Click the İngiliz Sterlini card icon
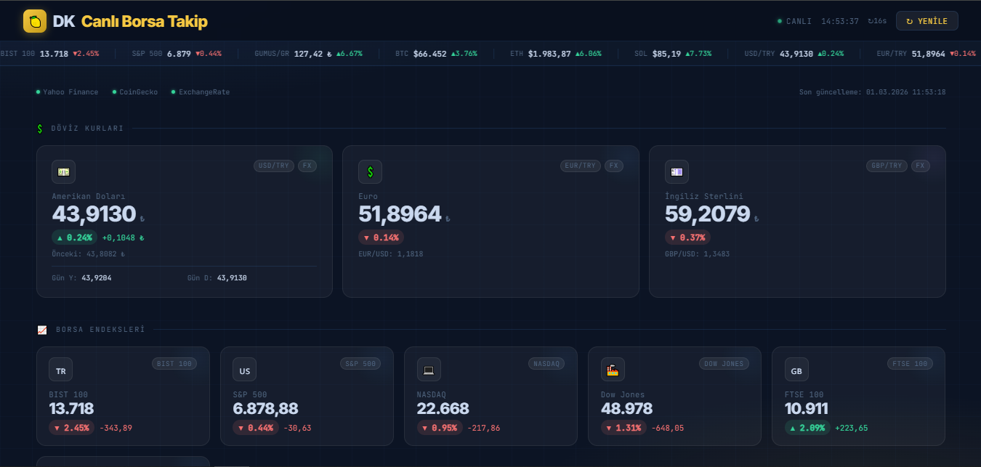Viewport: 981px width, 467px height. click(x=677, y=171)
